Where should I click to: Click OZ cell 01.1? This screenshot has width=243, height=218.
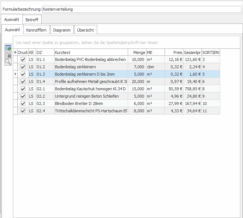[x=45, y=59]
